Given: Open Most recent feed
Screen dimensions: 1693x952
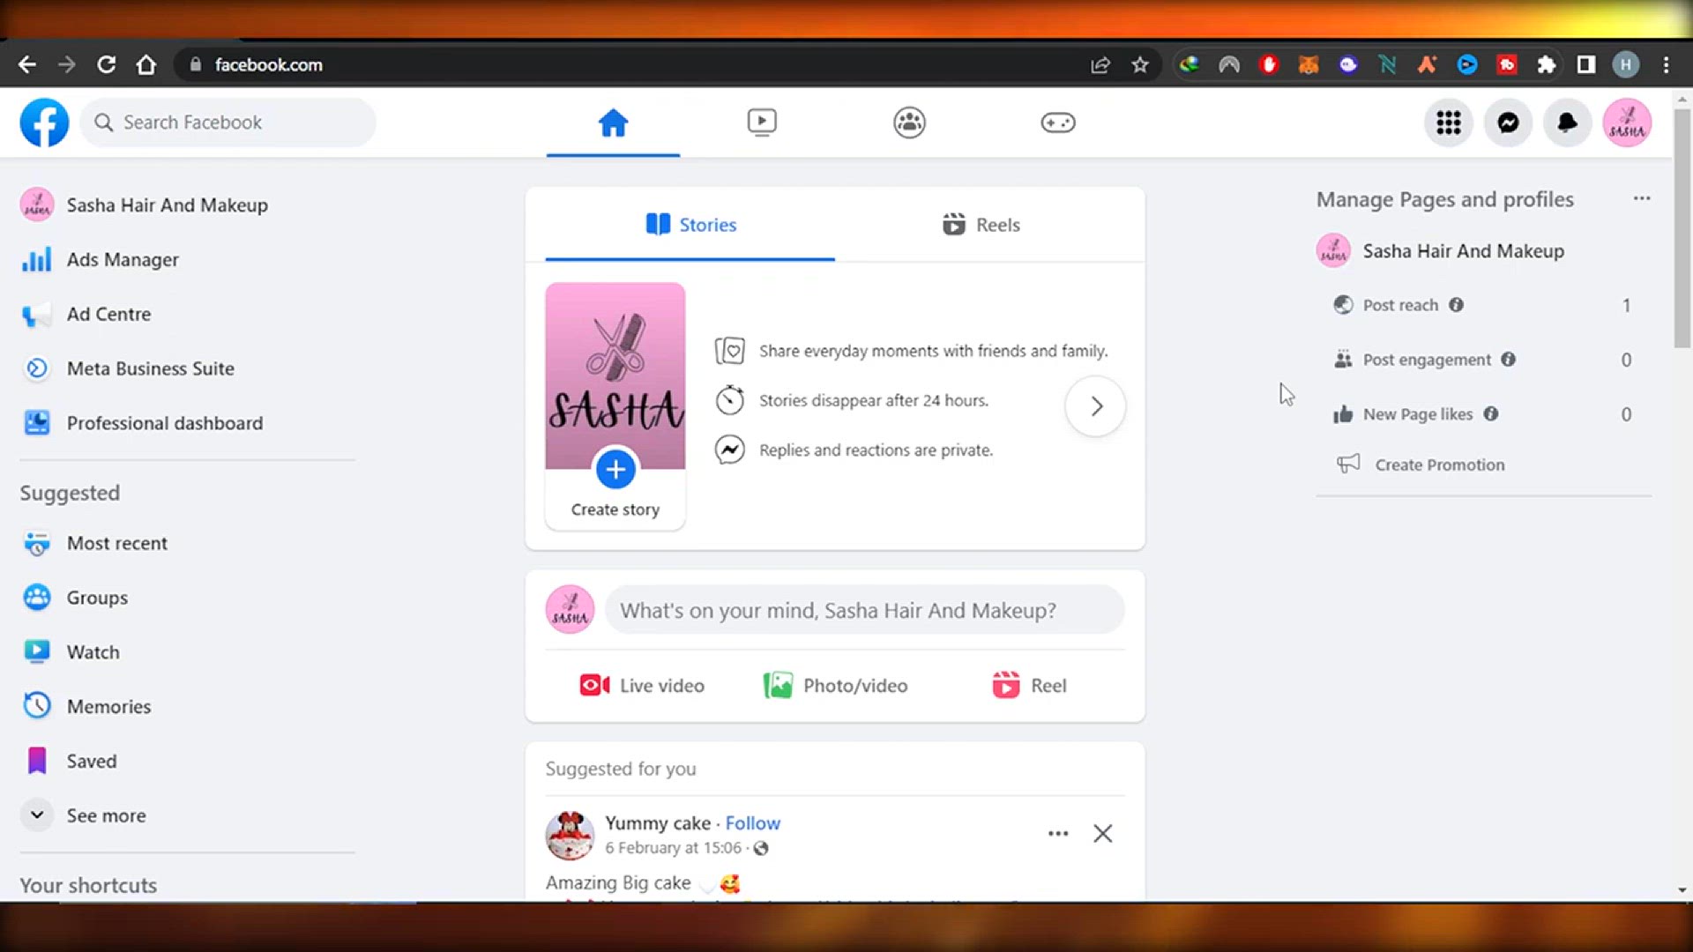Looking at the screenshot, I should click(117, 543).
